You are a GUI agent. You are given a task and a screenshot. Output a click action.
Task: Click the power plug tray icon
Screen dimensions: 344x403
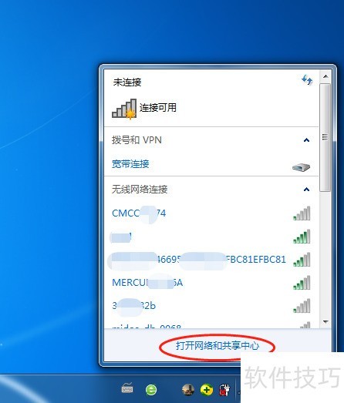(x=224, y=390)
